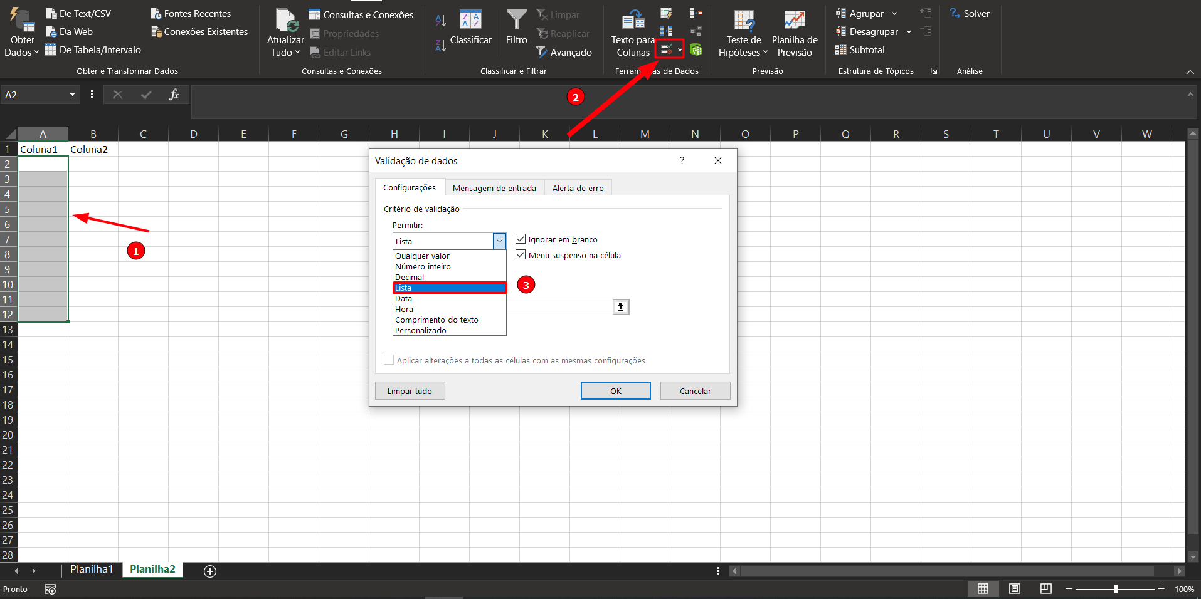Import data De Text/CSV

tap(78, 13)
